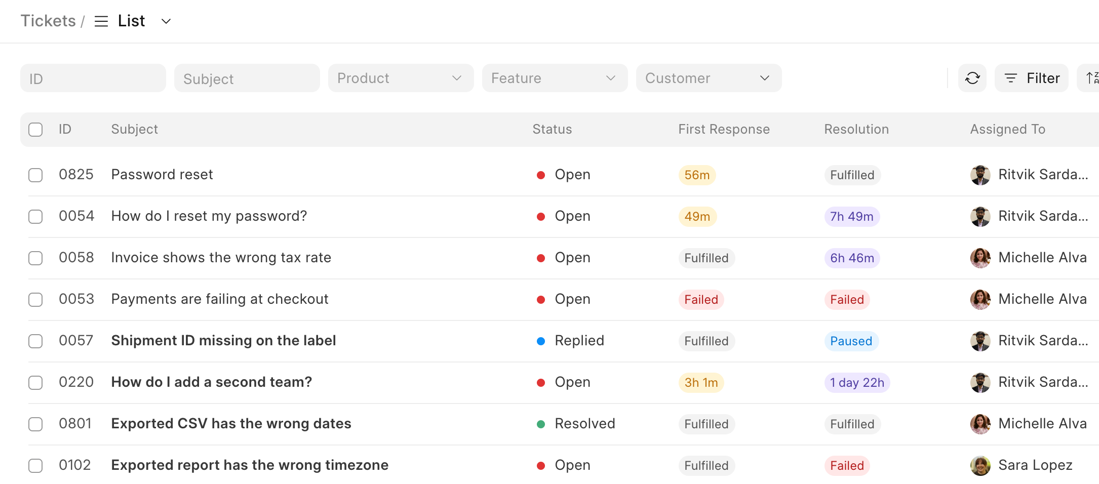This screenshot has height=484, width=1099.
Task: Click the 56m first response badge
Action: tap(697, 175)
